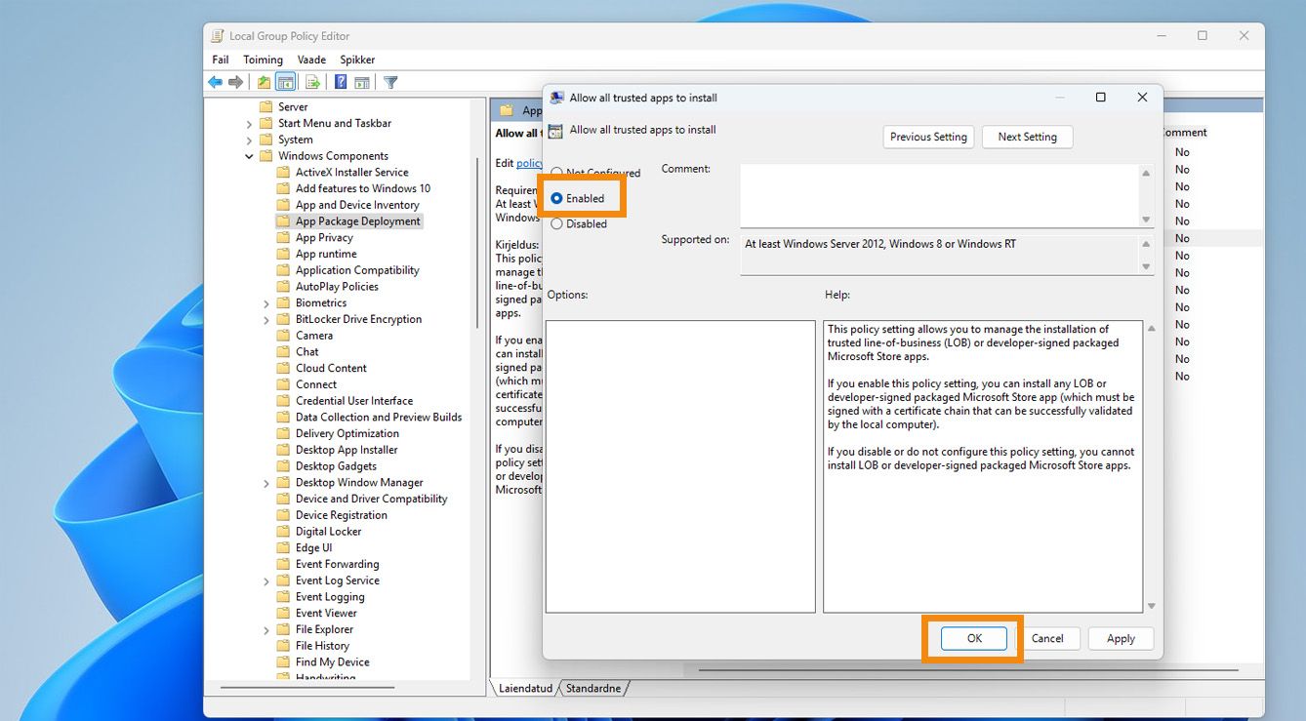Expand the BitLocker Drive Encryption node
Screen dimensions: 1306x721
[266, 320]
